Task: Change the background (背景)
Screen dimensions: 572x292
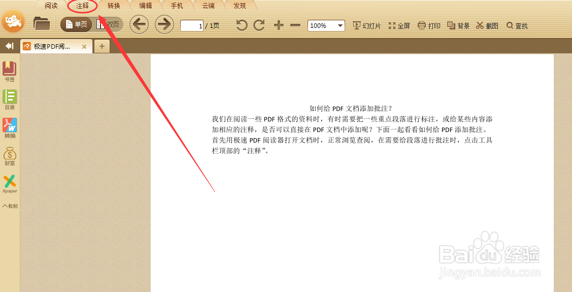Action: pos(458,25)
